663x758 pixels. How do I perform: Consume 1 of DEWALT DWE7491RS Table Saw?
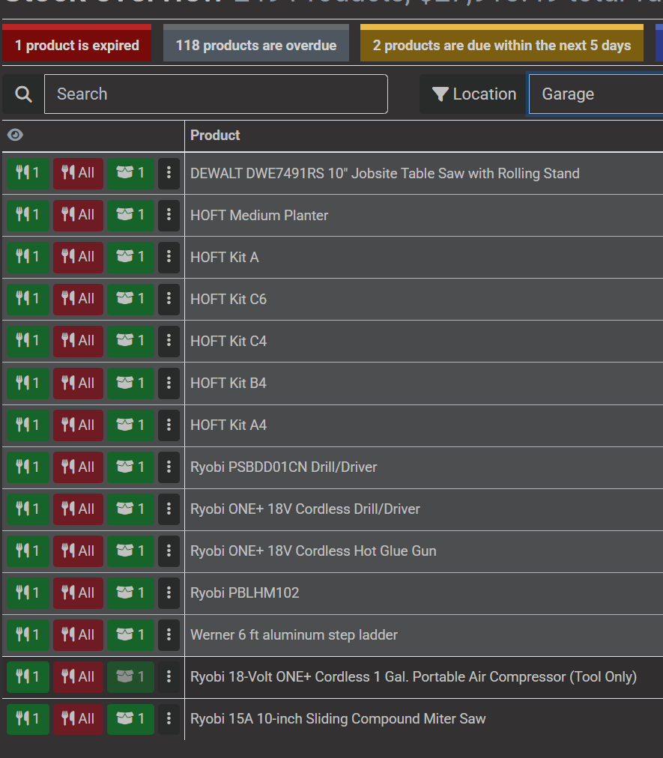coord(28,173)
